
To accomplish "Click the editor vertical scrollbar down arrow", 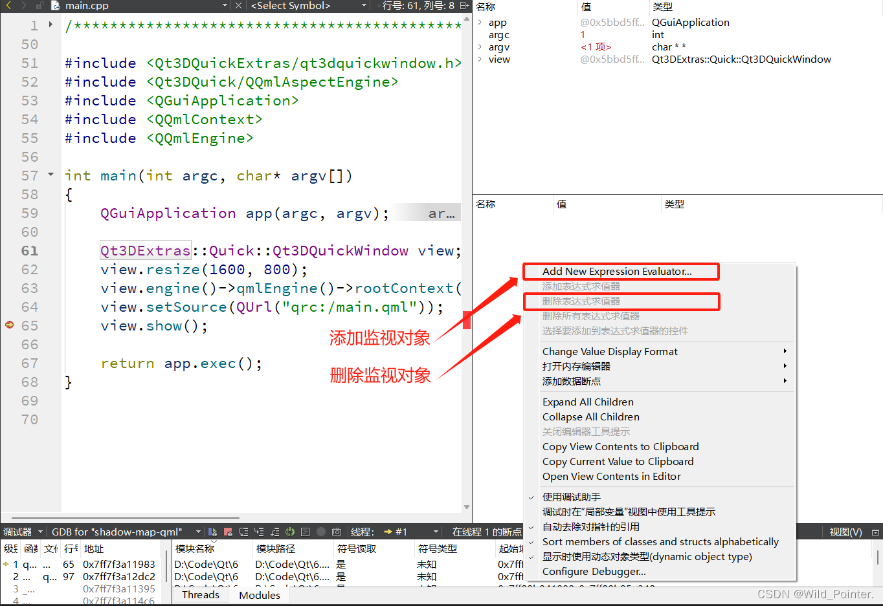I will (467, 508).
